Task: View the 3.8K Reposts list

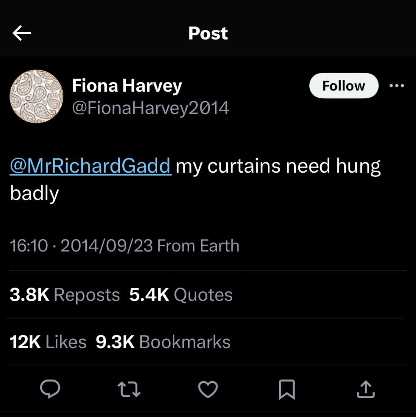Action: tap(64, 295)
